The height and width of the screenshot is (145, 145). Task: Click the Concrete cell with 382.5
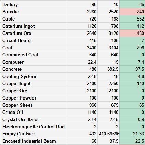coord(108,69)
